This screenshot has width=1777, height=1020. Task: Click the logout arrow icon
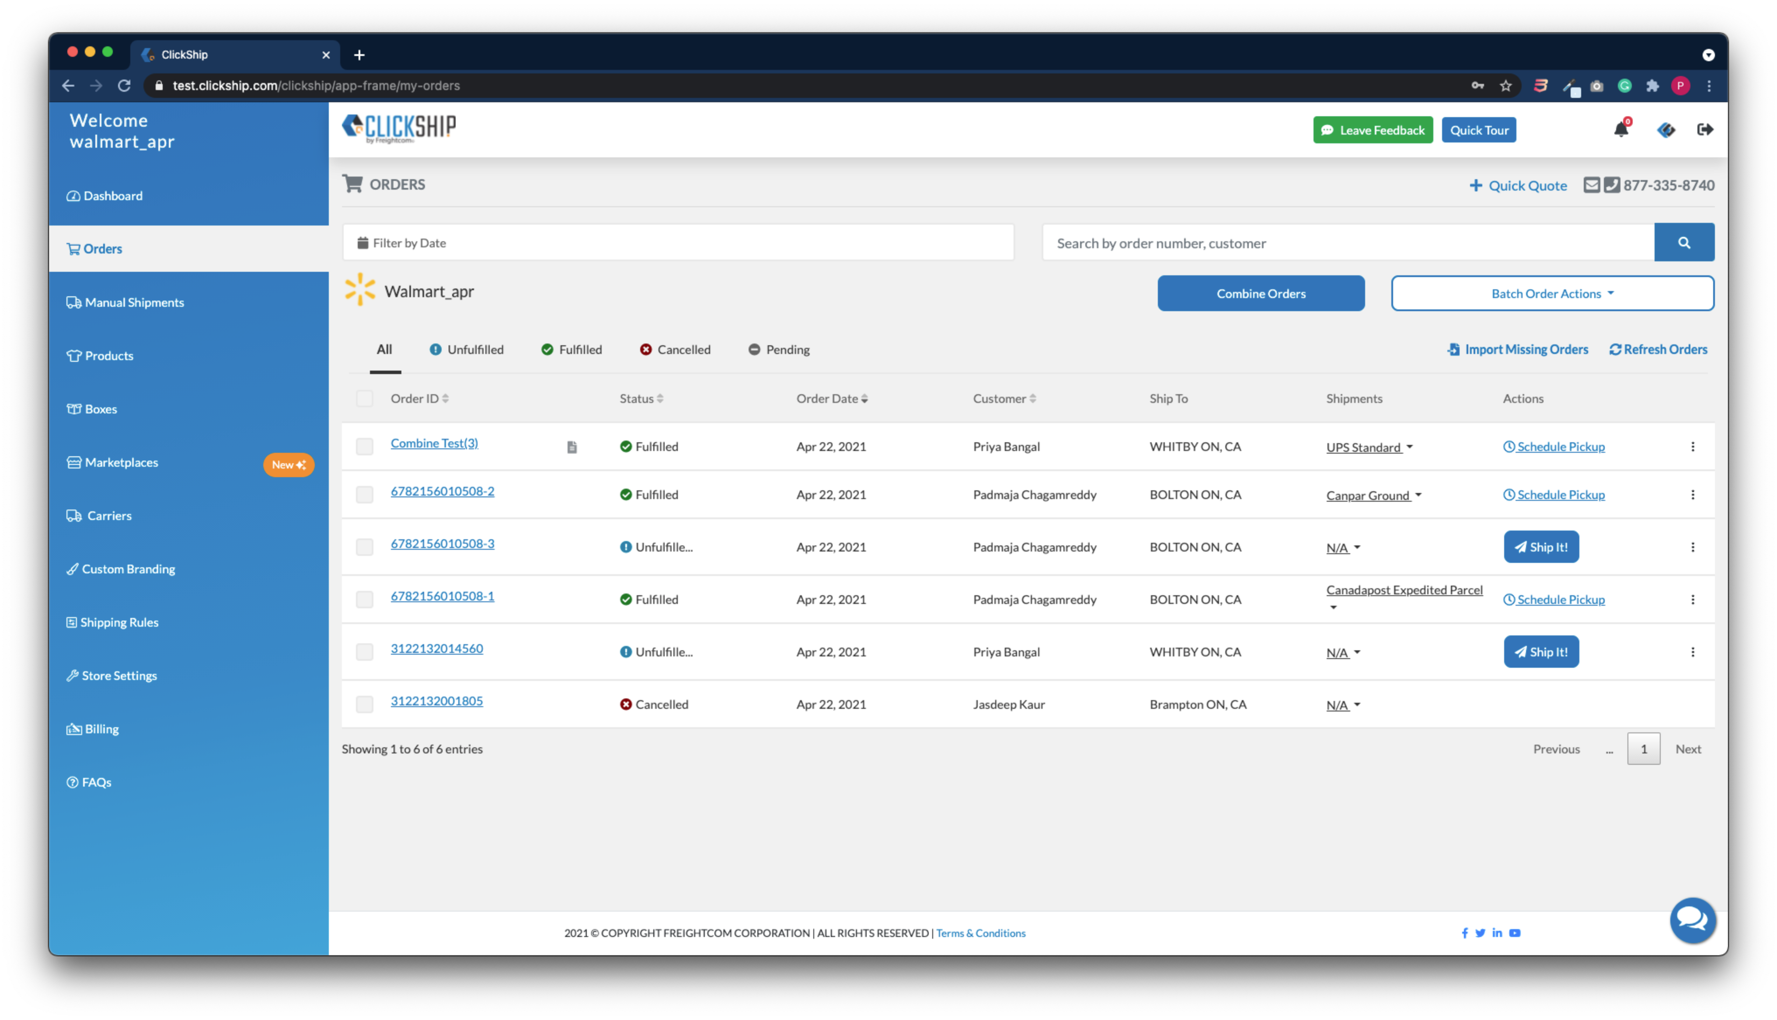point(1705,130)
